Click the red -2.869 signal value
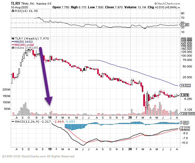The image size is (195, 163). (58, 121)
